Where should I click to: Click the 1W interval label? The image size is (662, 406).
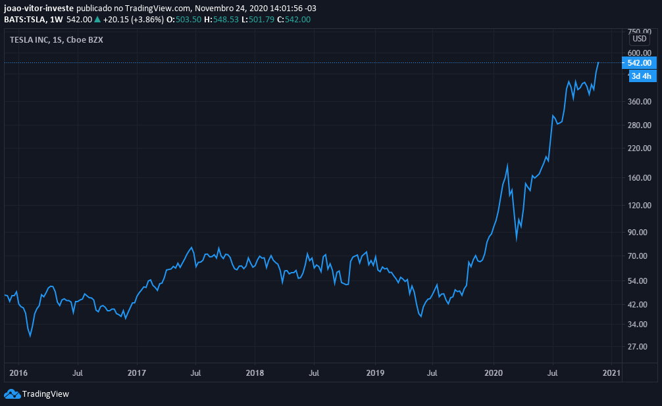56,20
